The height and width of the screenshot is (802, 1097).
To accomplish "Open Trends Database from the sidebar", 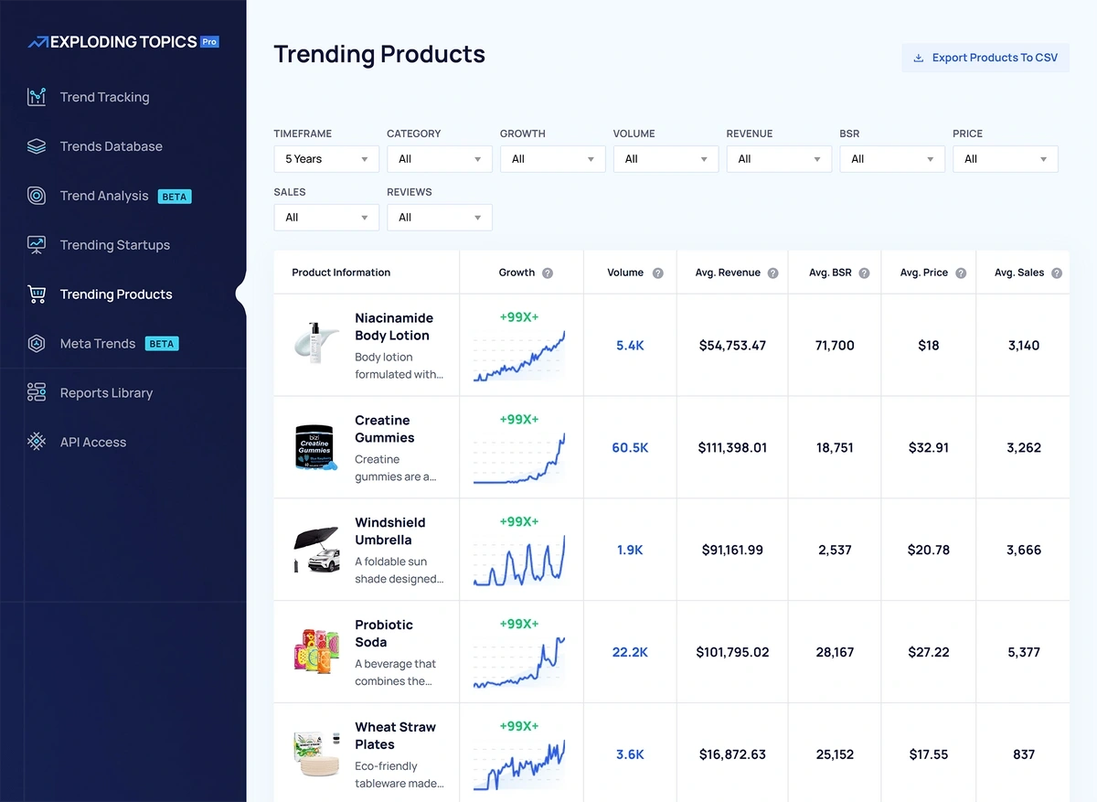I will point(111,146).
